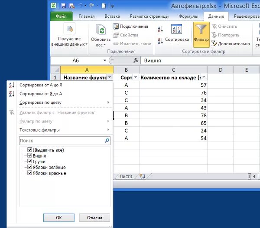Open filter dropdown for Сорт column
This screenshot has height=228, width=260.
136,77
